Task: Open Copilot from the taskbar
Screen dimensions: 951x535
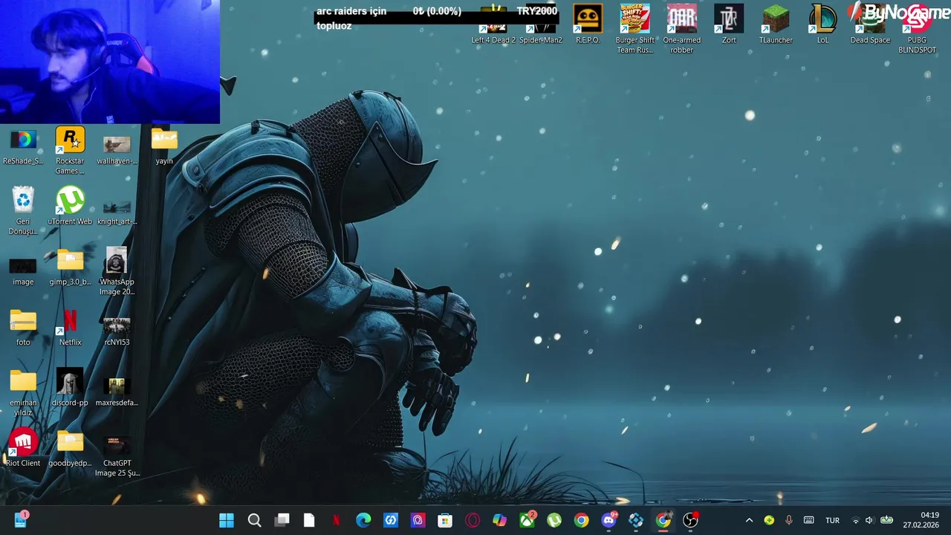Action: coord(499,520)
